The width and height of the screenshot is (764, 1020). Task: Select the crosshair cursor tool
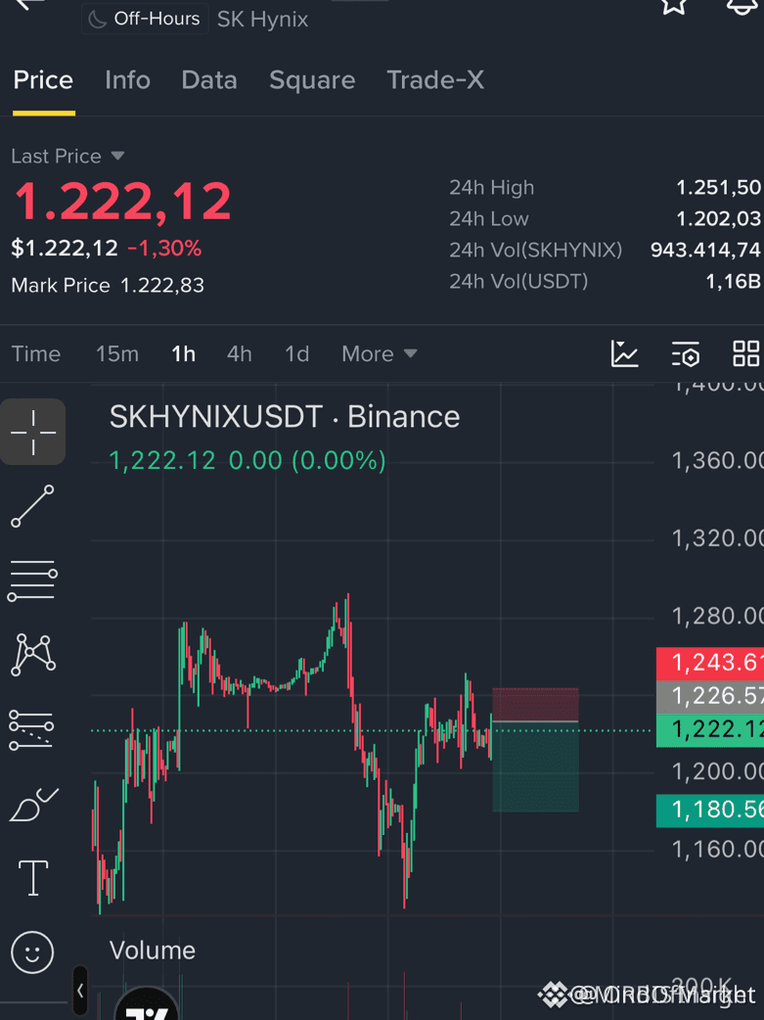click(32, 432)
